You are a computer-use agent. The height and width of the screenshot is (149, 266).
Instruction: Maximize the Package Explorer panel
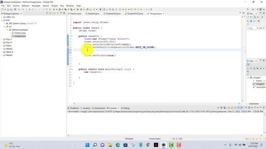(64, 13)
